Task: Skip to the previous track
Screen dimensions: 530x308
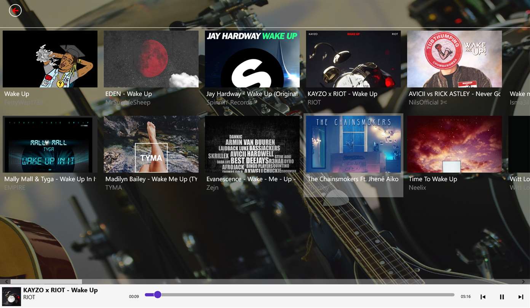Action: pyautogui.click(x=483, y=297)
